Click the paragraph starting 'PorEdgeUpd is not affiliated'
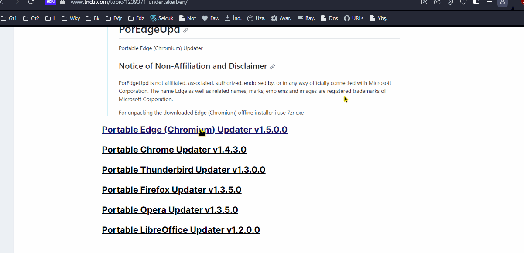The width and height of the screenshot is (524, 253). tap(255, 91)
